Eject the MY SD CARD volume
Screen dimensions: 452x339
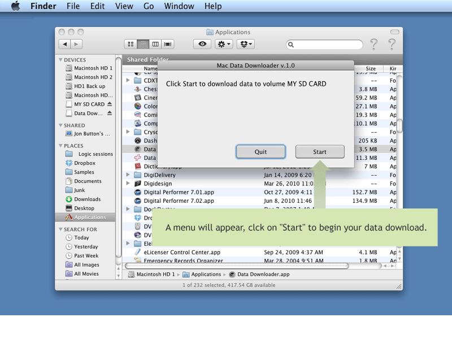110,104
